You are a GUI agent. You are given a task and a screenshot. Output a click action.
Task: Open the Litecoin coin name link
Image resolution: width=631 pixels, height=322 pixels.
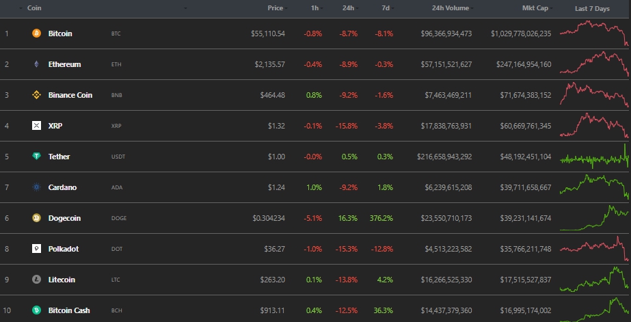tap(62, 280)
